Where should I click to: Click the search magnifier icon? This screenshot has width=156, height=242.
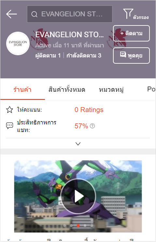tap(34, 14)
